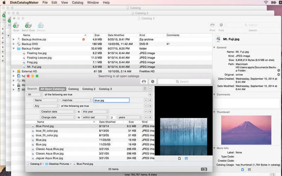
Task: Click the blue jpg search value field
Action: pyautogui.click(x=111, y=100)
